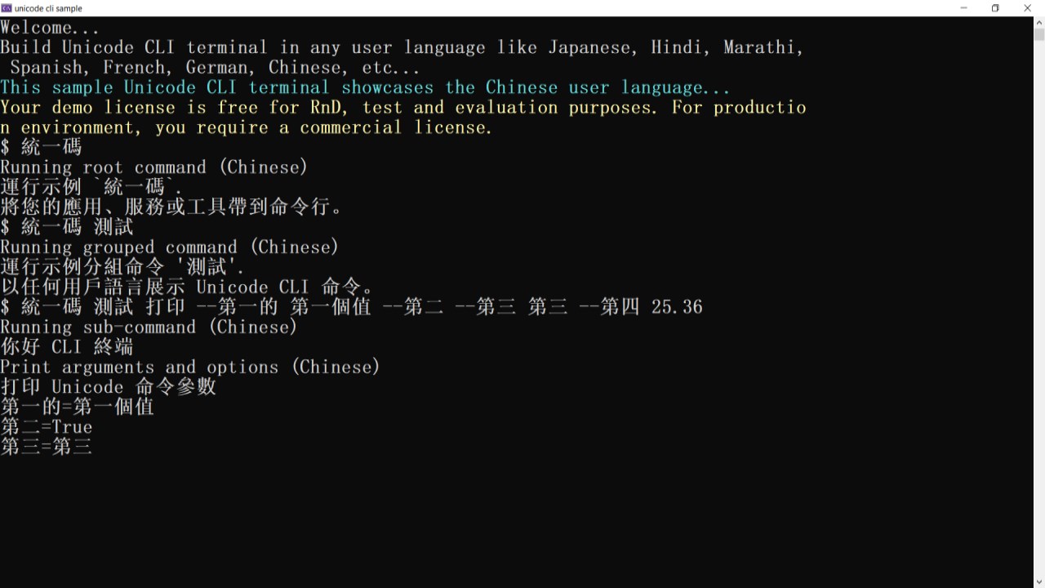This screenshot has height=588, width=1045.
Task: Click the '$ 統一碼 測試' command line
Action: coord(67,227)
